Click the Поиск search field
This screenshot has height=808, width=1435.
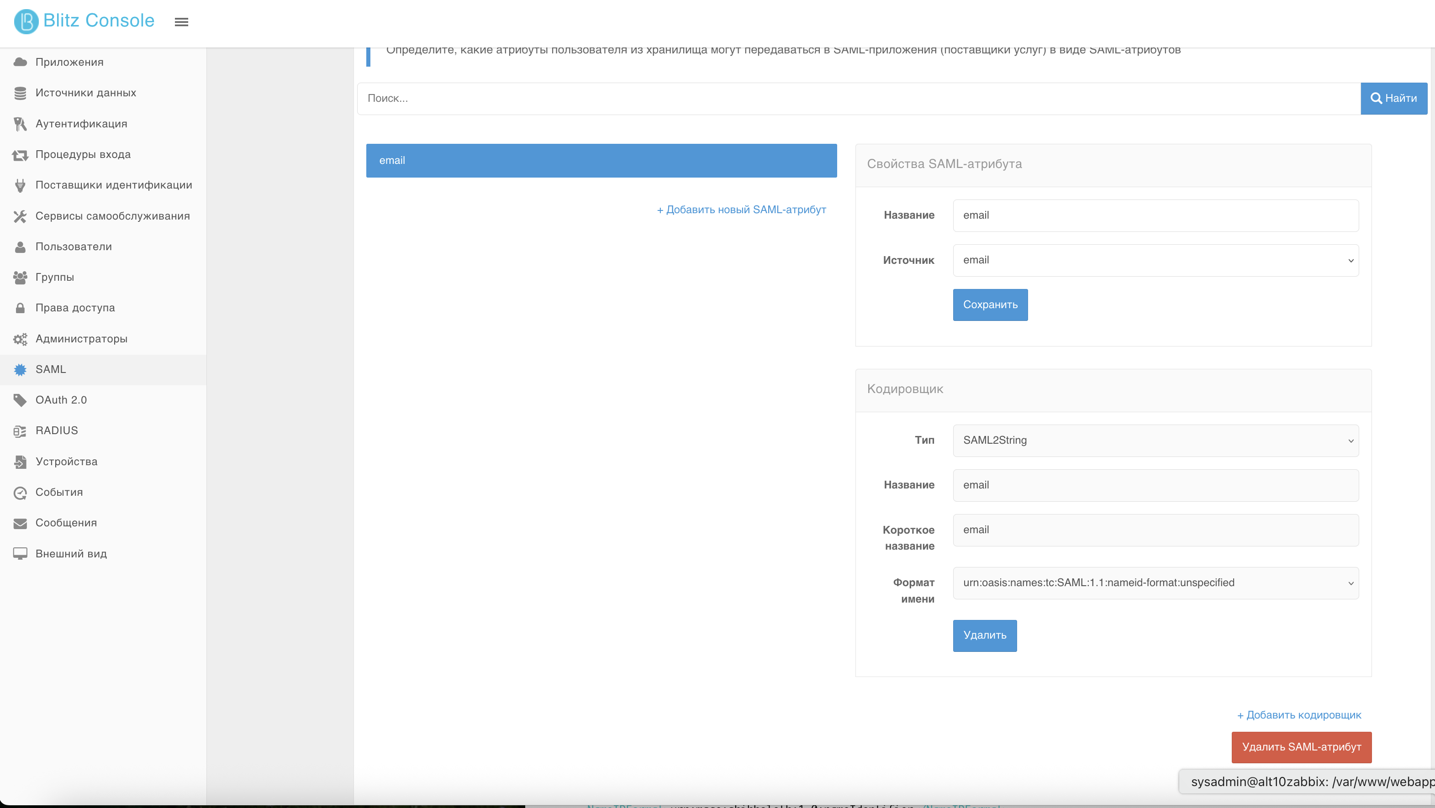click(x=859, y=99)
